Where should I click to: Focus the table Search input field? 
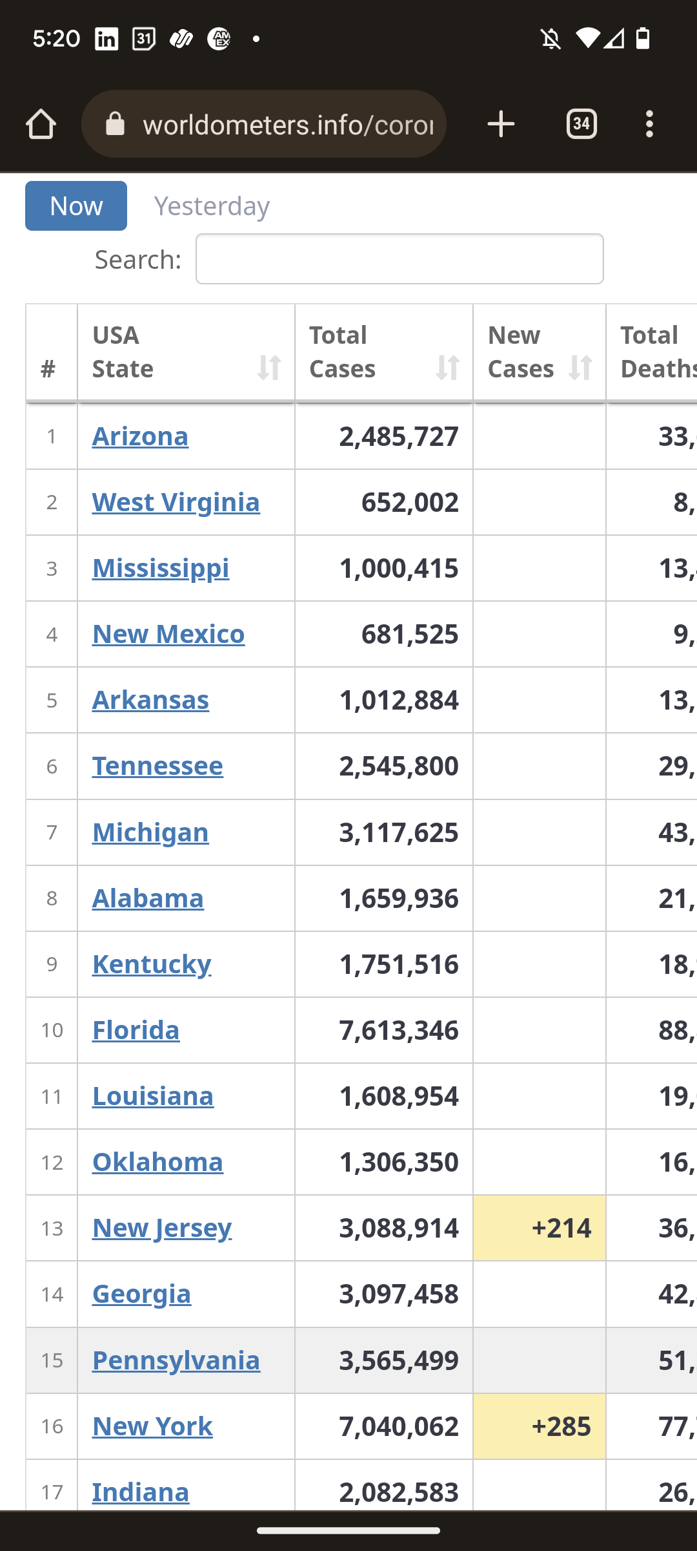click(399, 259)
